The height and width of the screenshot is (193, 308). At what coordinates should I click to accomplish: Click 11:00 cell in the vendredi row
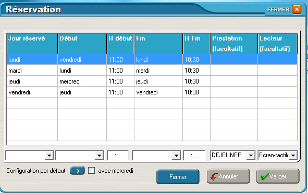[120, 92]
